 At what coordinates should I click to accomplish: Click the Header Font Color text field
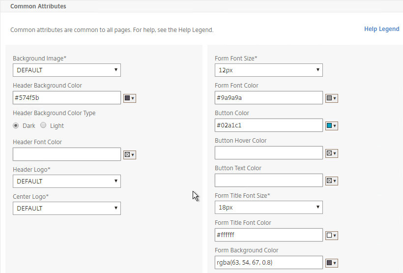point(67,154)
